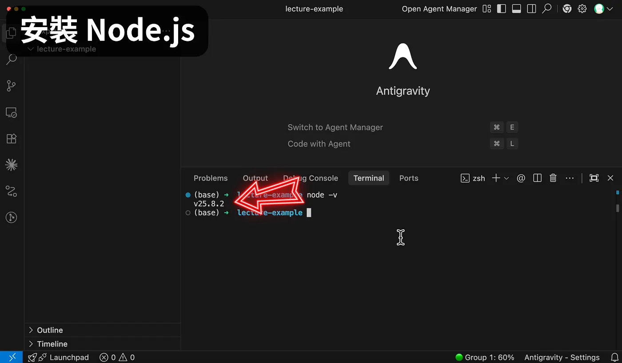Click Open Agent Manager button
The image size is (622, 363).
439,9
